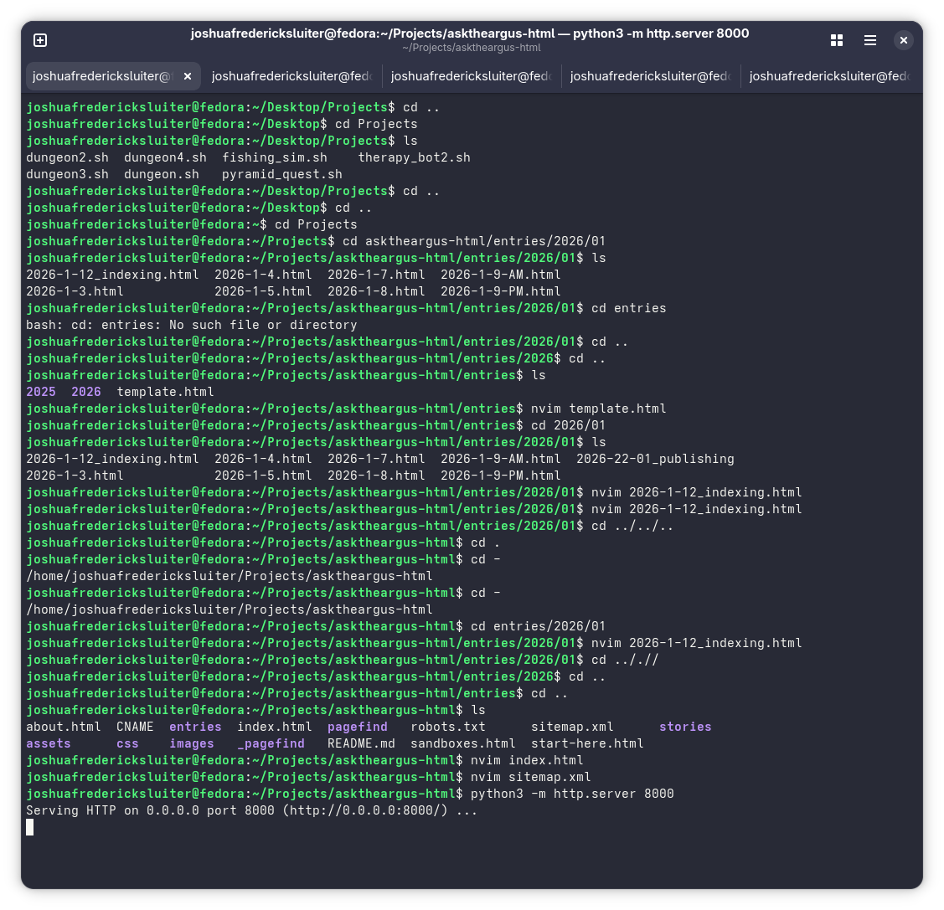Select the entries directory in the ls output
Image resolution: width=944 pixels, height=910 pixels.
pos(195,727)
